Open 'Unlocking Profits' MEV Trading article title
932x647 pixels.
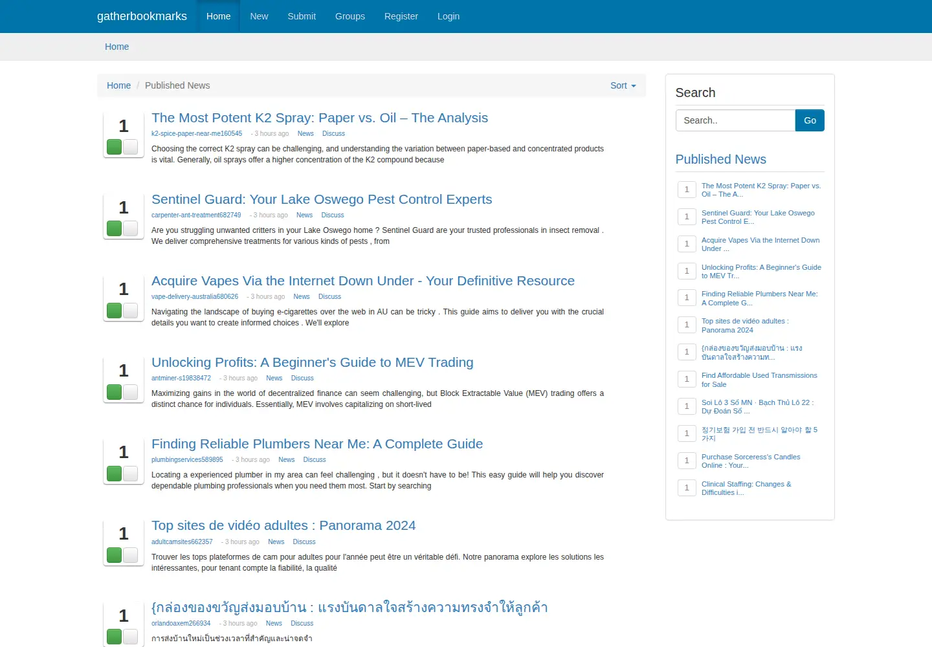pos(313,362)
